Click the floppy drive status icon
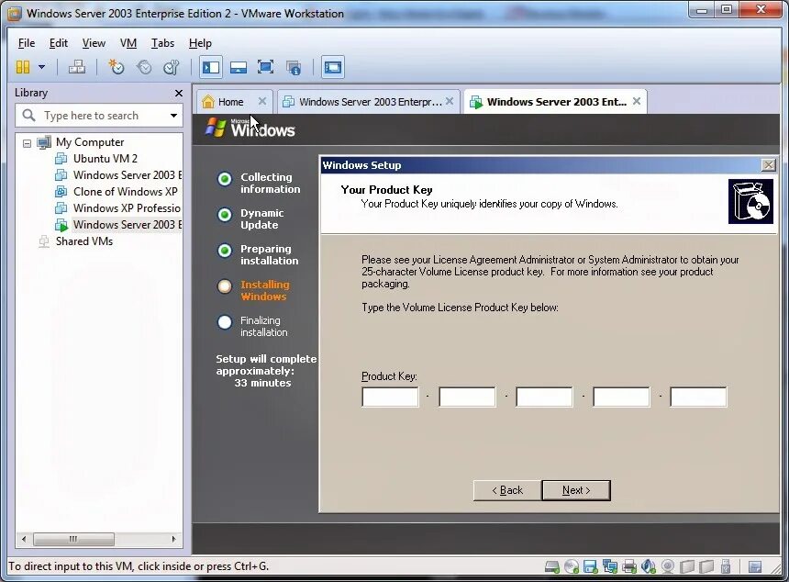The height and width of the screenshot is (582, 789). click(590, 567)
